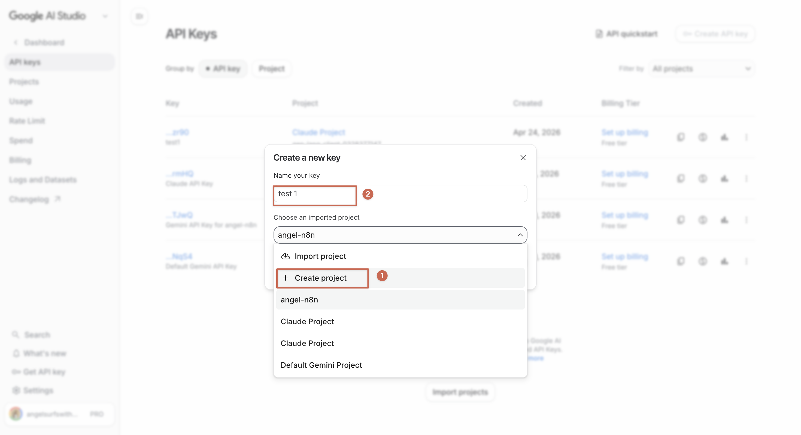Close the Create a new key dialog
This screenshot has width=801, height=435.
523,158
